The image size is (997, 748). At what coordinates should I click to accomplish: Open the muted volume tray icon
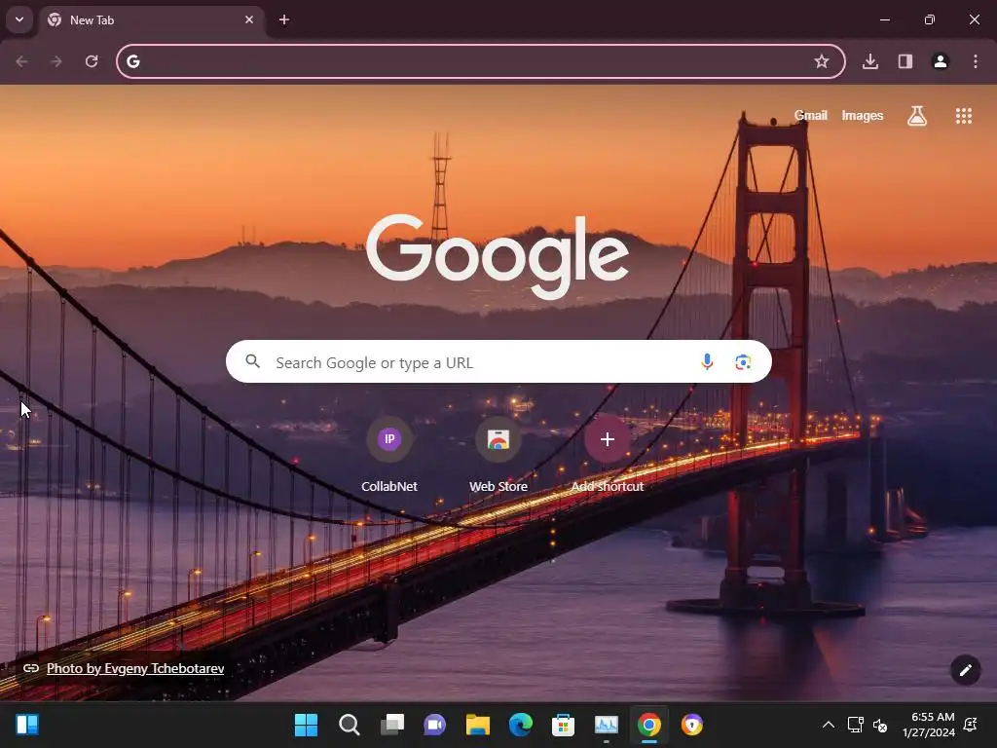pyautogui.click(x=880, y=725)
